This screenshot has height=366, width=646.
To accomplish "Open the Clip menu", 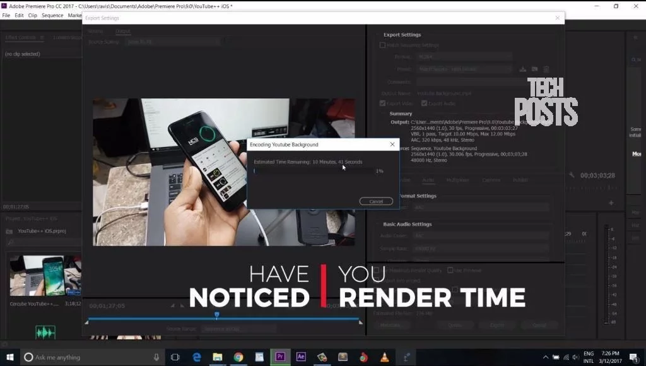I will (33, 15).
